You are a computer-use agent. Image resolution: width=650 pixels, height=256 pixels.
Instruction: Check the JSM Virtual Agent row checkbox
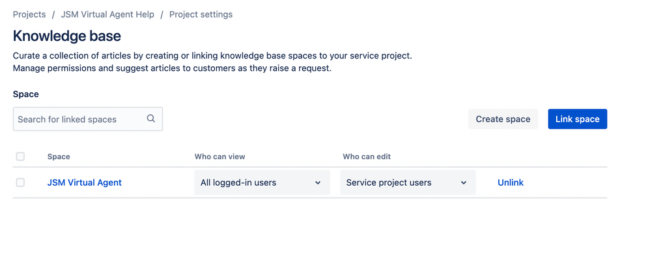tap(20, 183)
